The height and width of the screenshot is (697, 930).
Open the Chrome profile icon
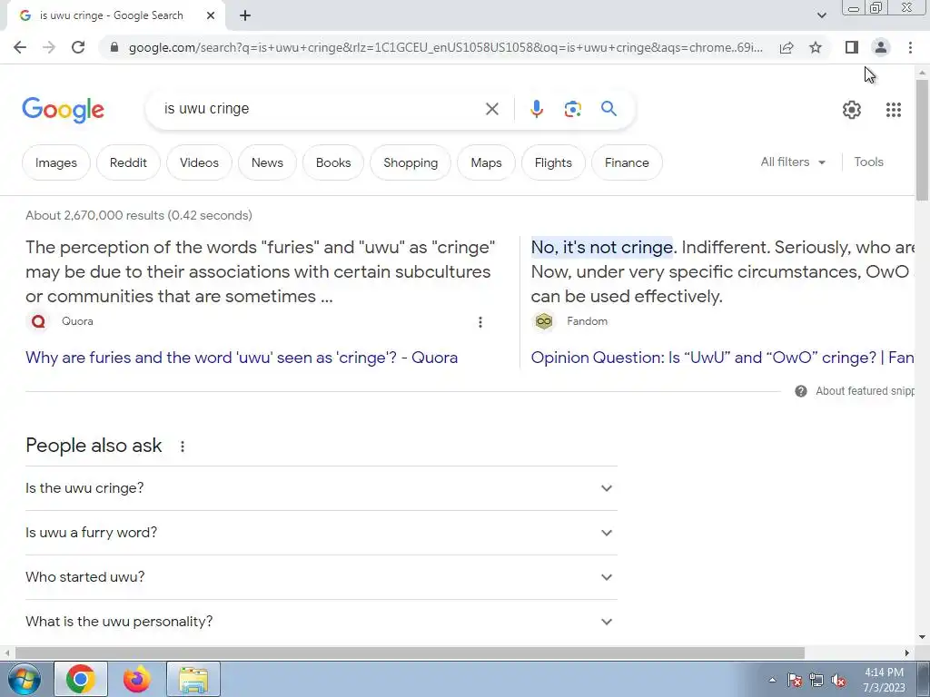tap(881, 47)
